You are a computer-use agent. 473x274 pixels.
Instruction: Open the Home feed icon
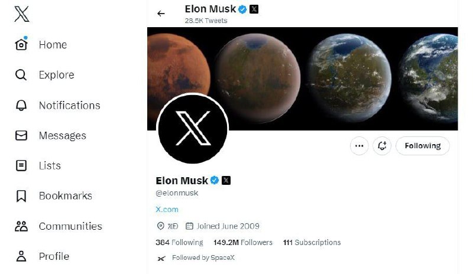21,45
